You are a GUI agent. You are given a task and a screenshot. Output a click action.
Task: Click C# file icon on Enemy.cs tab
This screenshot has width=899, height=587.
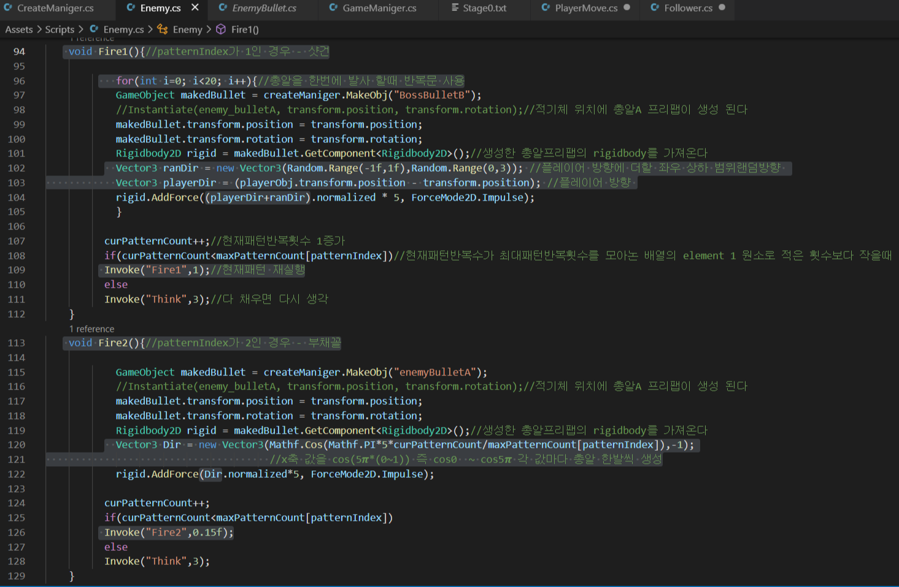pos(131,7)
